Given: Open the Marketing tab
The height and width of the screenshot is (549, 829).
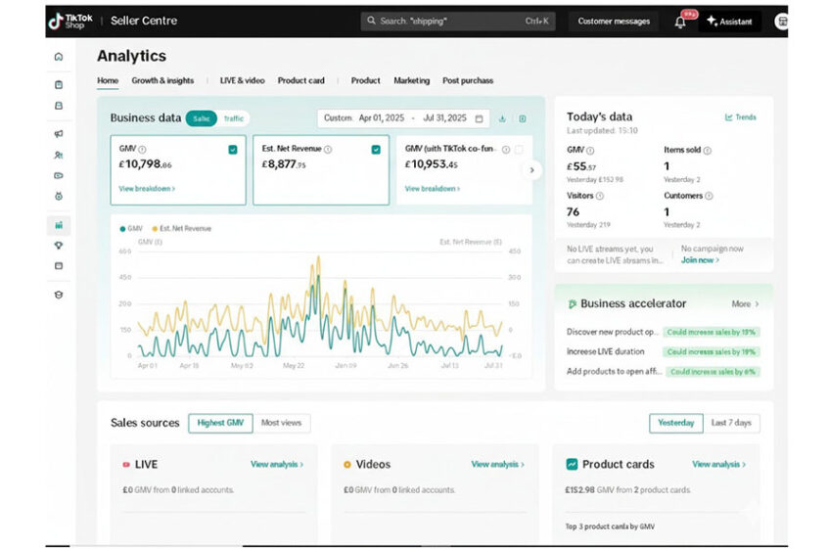Looking at the screenshot, I should [x=411, y=80].
